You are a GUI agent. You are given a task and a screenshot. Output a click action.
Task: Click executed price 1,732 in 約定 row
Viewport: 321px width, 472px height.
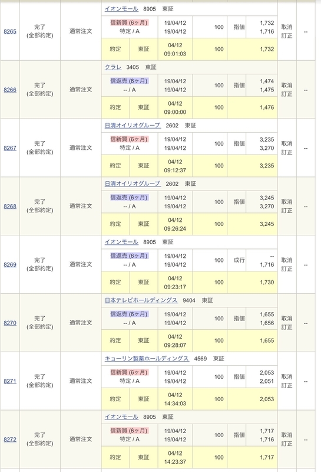267,49
